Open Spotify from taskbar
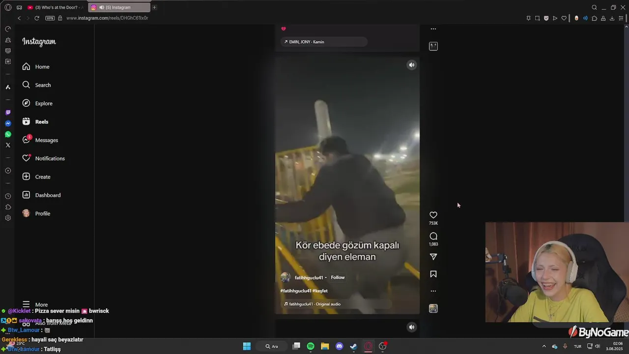 pyautogui.click(x=311, y=346)
